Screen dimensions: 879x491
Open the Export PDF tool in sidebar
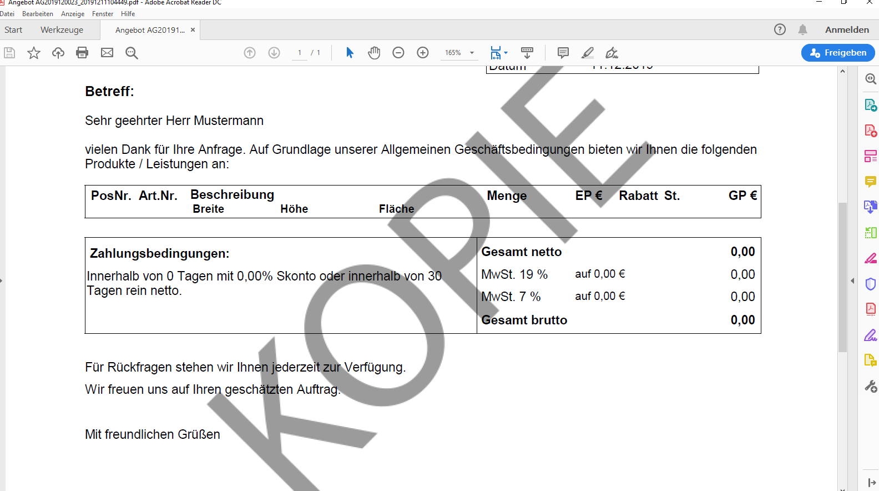point(871,104)
